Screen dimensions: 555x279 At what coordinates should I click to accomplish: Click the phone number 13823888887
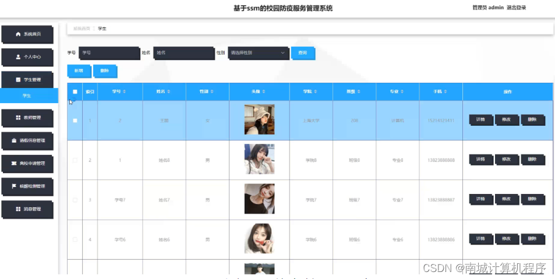tap(441, 200)
